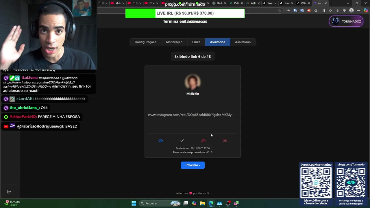Image resolution: width=370 pixels, height=208 pixels.
Task: Open a new browser tab
Action: [332, 3]
